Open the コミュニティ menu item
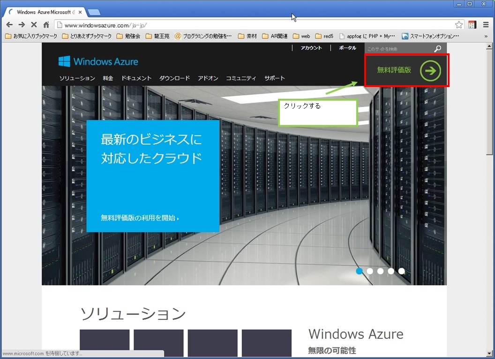 [241, 78]
